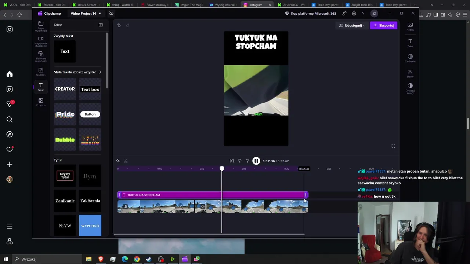Reload the browser page

click(19, 14)
